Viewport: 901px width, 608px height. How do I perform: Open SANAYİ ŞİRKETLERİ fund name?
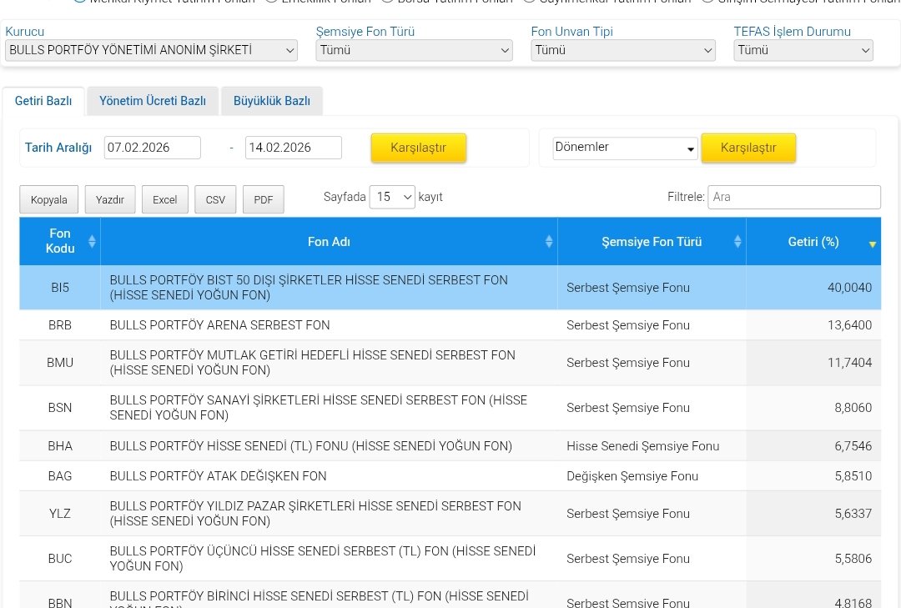point(319,408)
